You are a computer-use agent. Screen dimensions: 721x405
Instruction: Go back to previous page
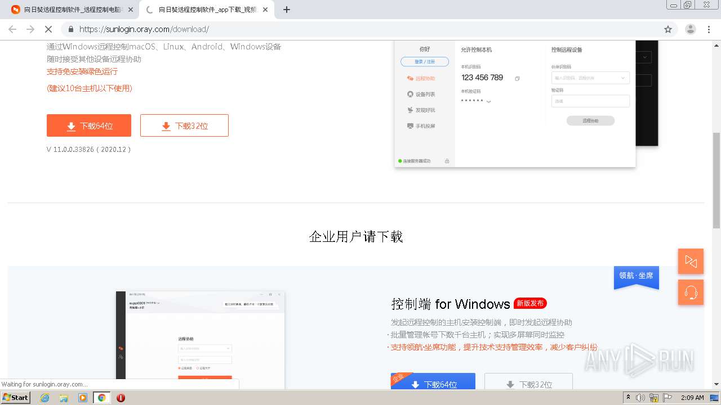coord(12,29)
